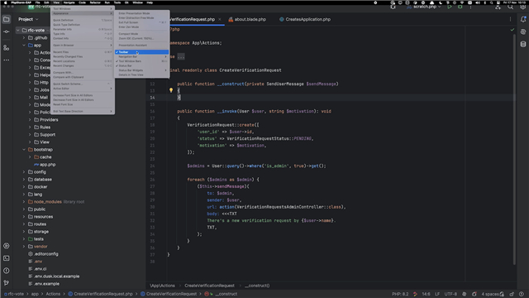The image size is (529, 298).
Task: Open the Structure tool window icon
Action: coord(7,48)
